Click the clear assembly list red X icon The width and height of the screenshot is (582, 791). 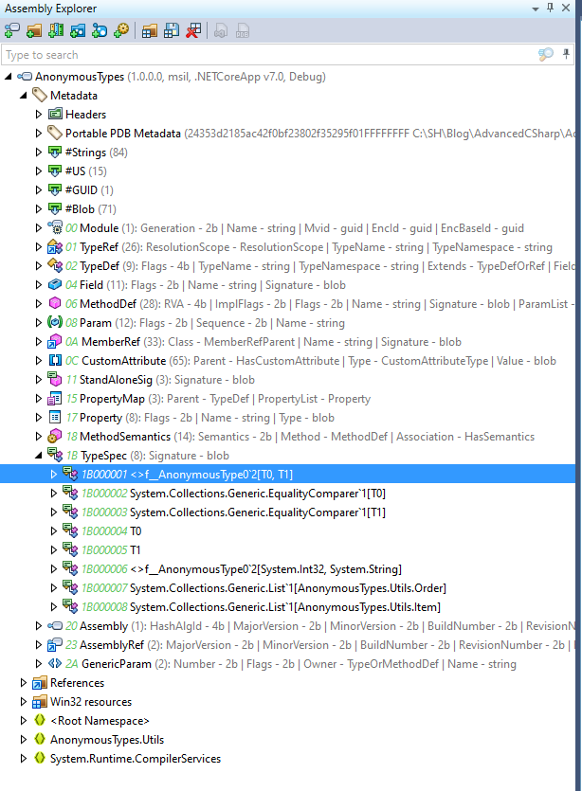(193, 30)
